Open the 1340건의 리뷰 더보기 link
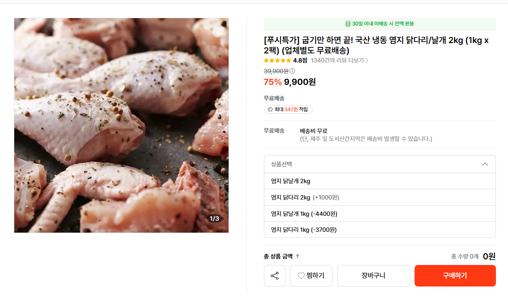508x299 pixels. (x=337, y=61)
